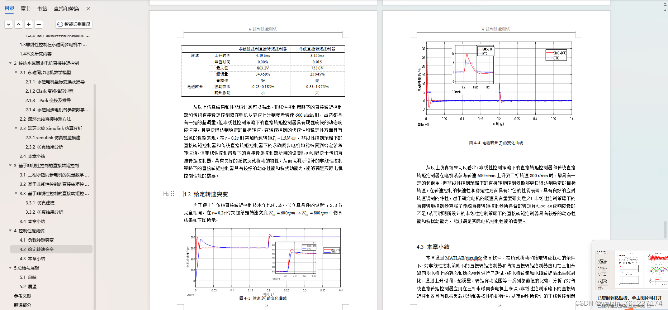Viewport: 668px width, 310px height.
Task: Select 2.1.1 永磁电机坐标变换及推导
Action: (55, 82)
